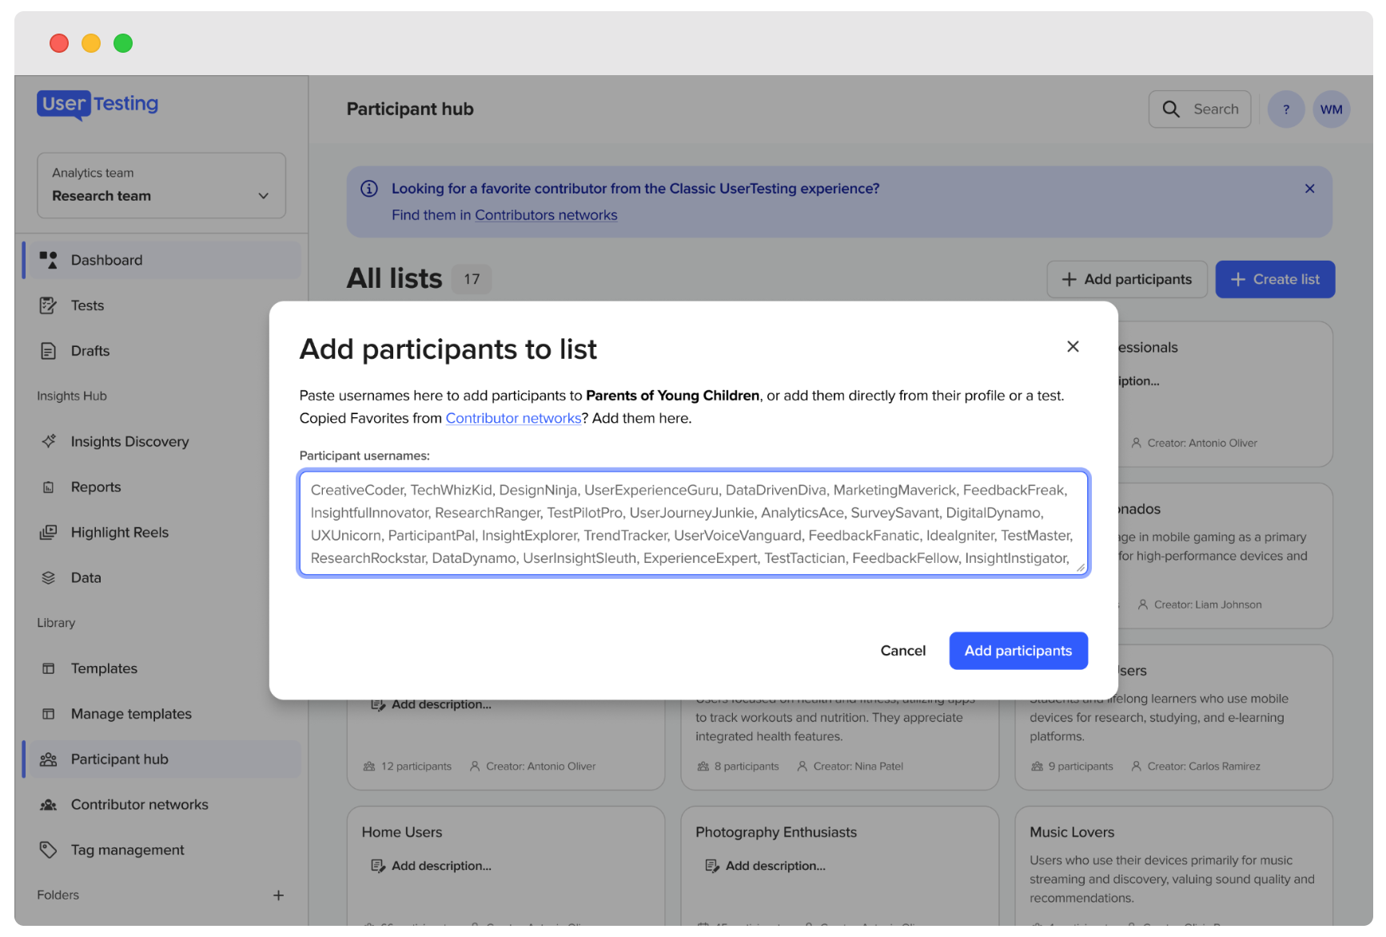Viewport: 1386px width, 937px height.
Task: Click Creator: Nina Patel label
Action: [850, 766]
